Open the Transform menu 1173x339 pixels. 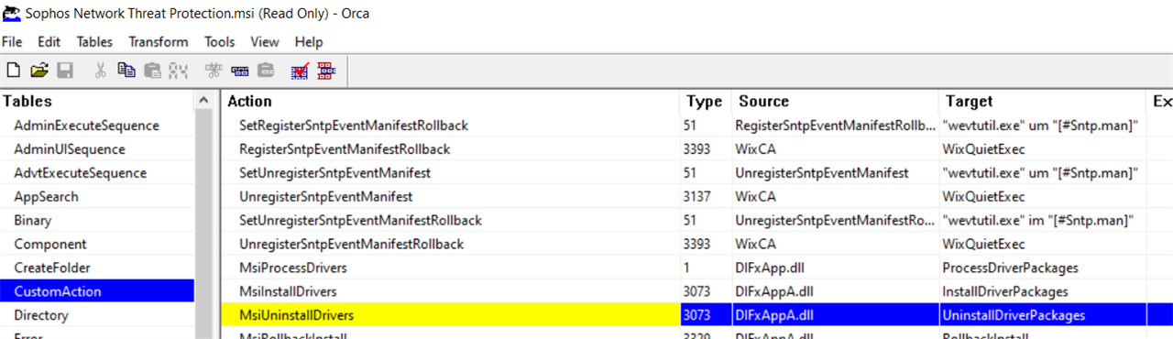click(159, 42)
